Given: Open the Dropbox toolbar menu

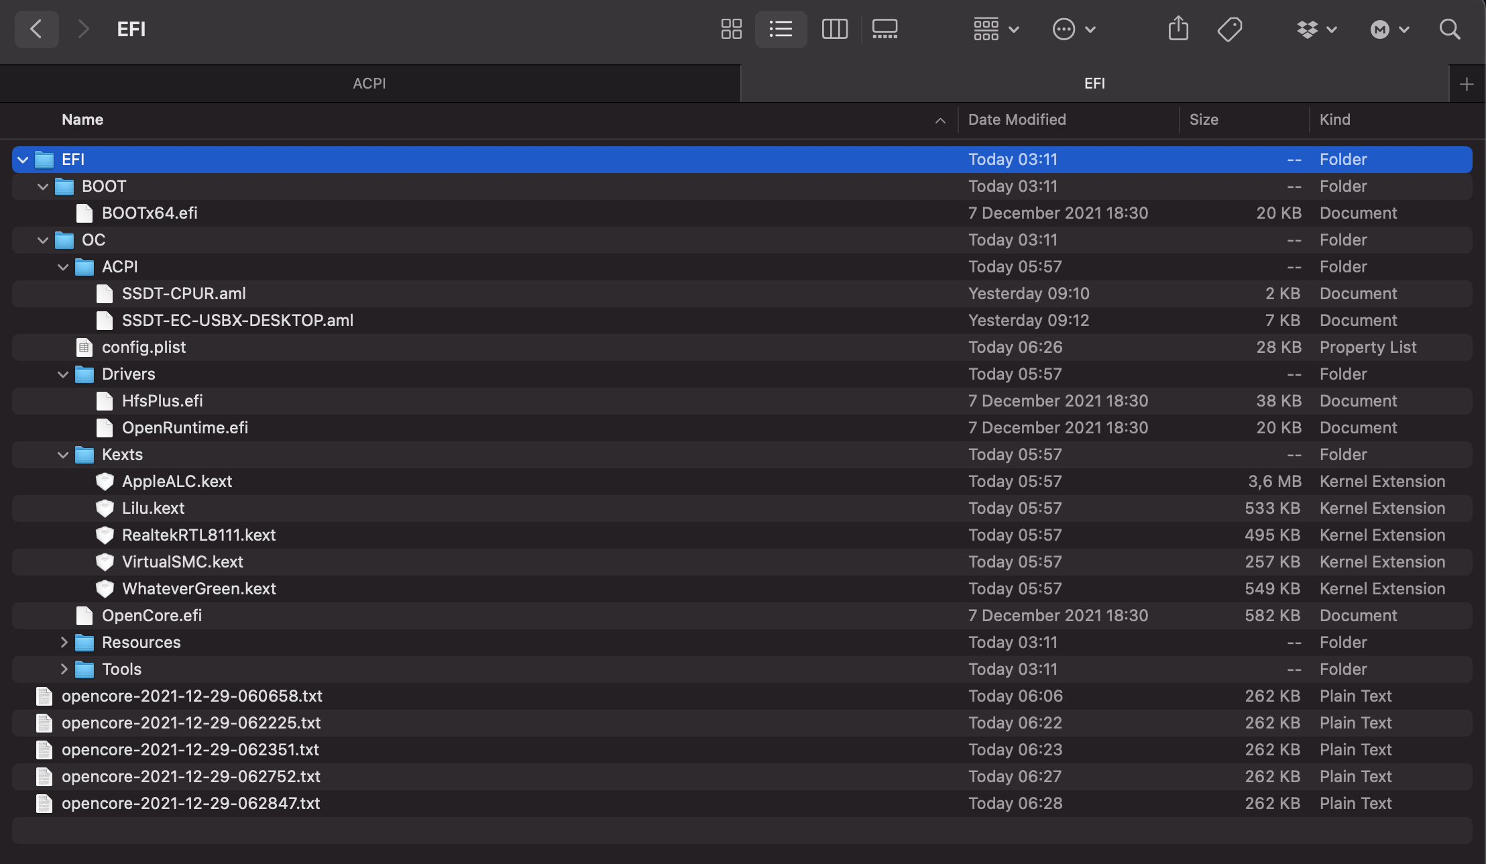Looking at the screenshot, I should [x=1316, y=29].
